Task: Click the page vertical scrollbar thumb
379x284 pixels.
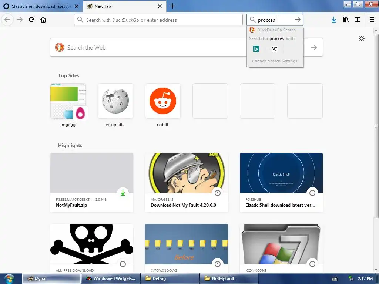Action: [x=376, y=126]
